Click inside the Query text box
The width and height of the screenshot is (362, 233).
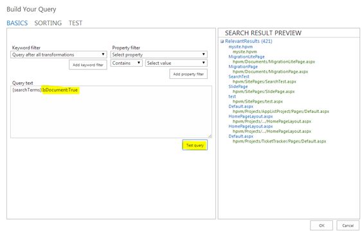pyautogui.click(x=111, y=112)
